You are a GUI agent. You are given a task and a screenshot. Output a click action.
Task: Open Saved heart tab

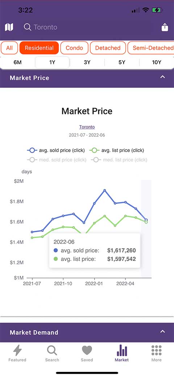[87, 353]
